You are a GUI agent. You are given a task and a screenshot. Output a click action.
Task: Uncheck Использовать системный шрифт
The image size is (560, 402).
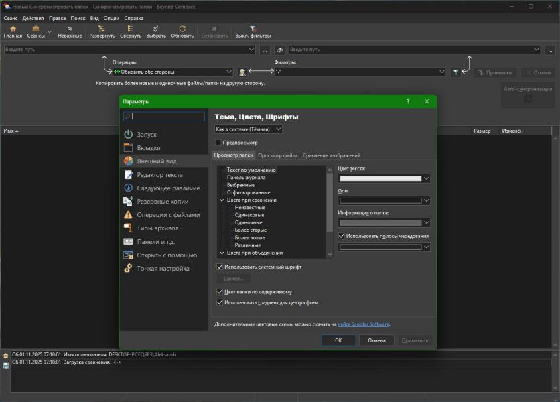point(220,267)
